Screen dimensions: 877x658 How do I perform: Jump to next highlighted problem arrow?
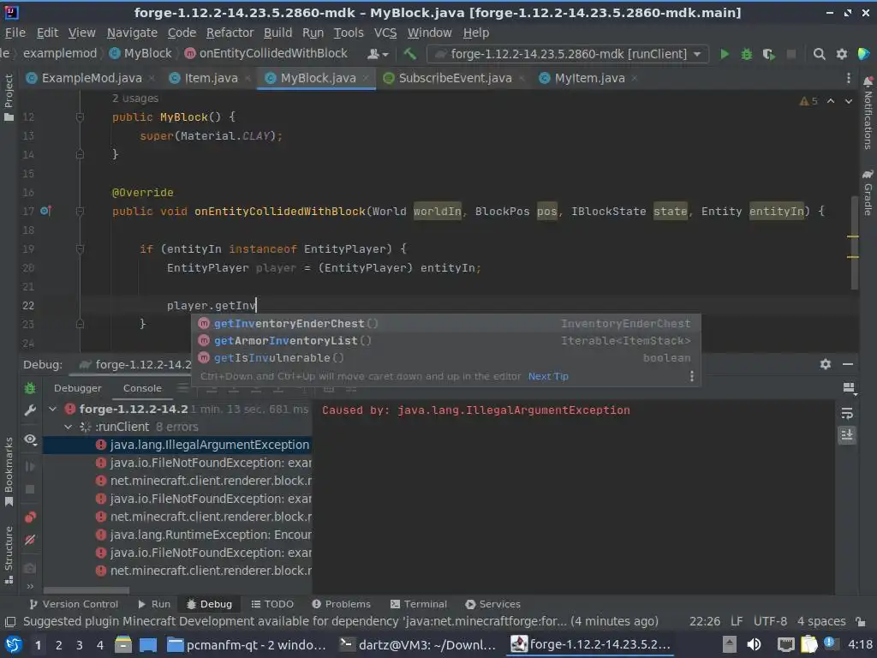click(x=849, y=101)
